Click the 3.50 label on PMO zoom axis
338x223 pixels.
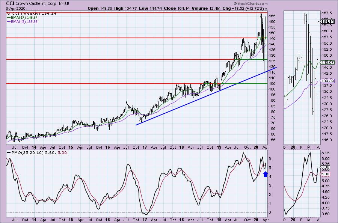click(326, 214)
